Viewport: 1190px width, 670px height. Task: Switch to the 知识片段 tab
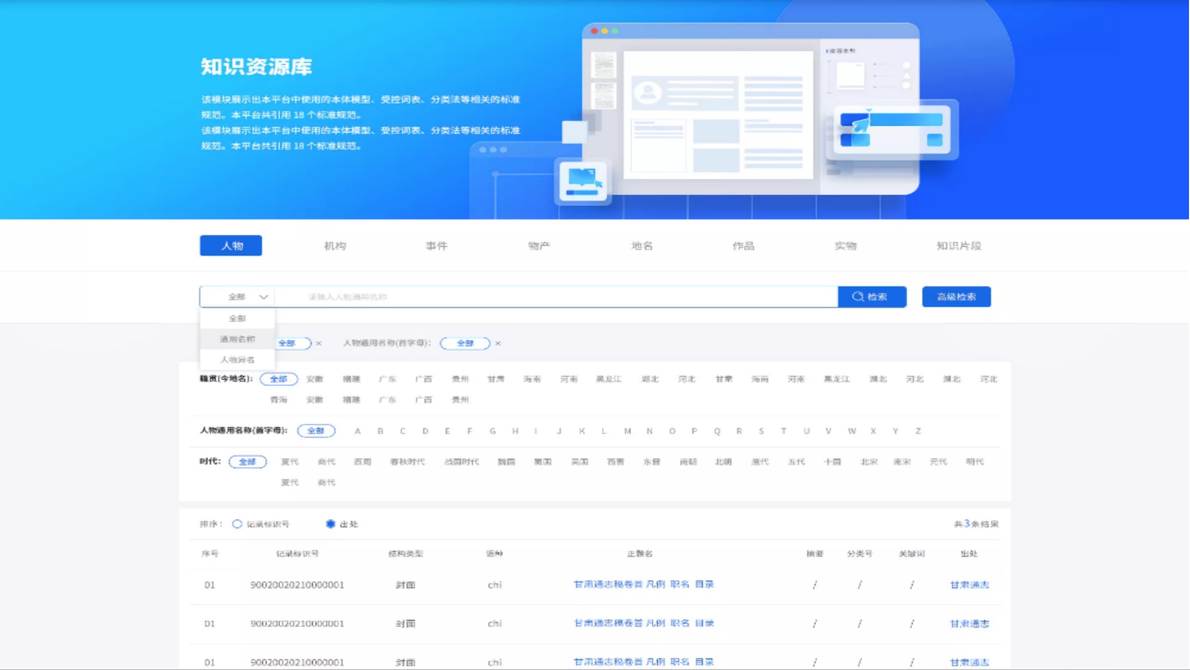pos(958,245)
